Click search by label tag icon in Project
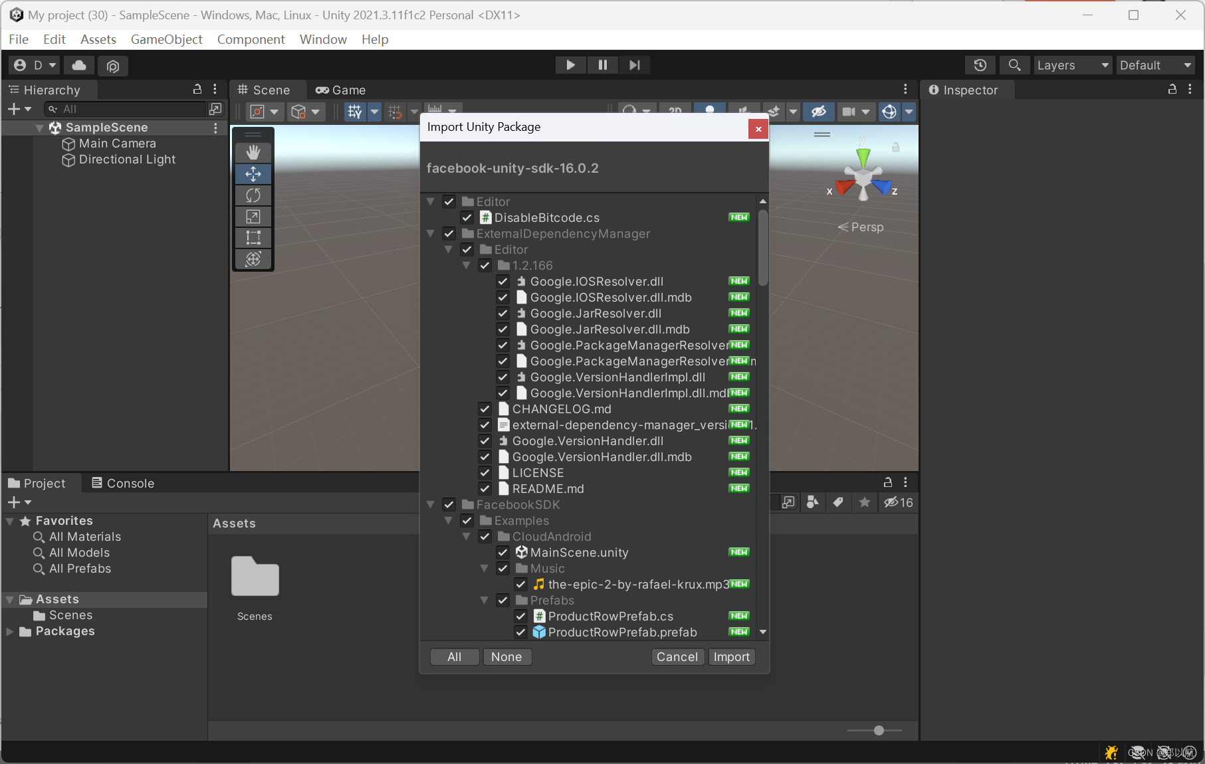This screenshot has height=764, width=1205. pos(838,502)
